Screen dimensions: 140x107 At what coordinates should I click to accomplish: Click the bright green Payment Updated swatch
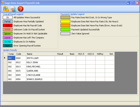pyautogui.click(x=65, y=30)
